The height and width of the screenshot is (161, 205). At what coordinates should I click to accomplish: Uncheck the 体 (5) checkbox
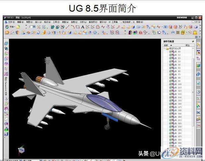(170, 68)
